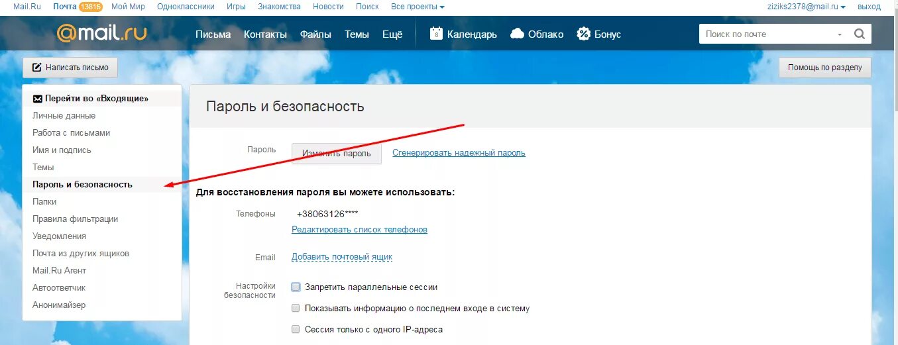Click «Добавить почтовый ящик» link
The height and width of the screenshot is (345, 898).
(x=342, y=257)
